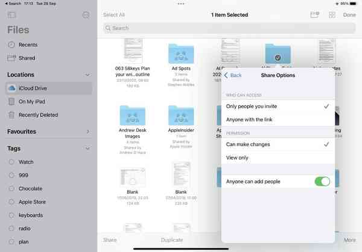The width and height of the screenshot is (362, 252).
Task: Select the Recents clock icon in sidebar
Action: pyautogui.click(x=12, y=45)
